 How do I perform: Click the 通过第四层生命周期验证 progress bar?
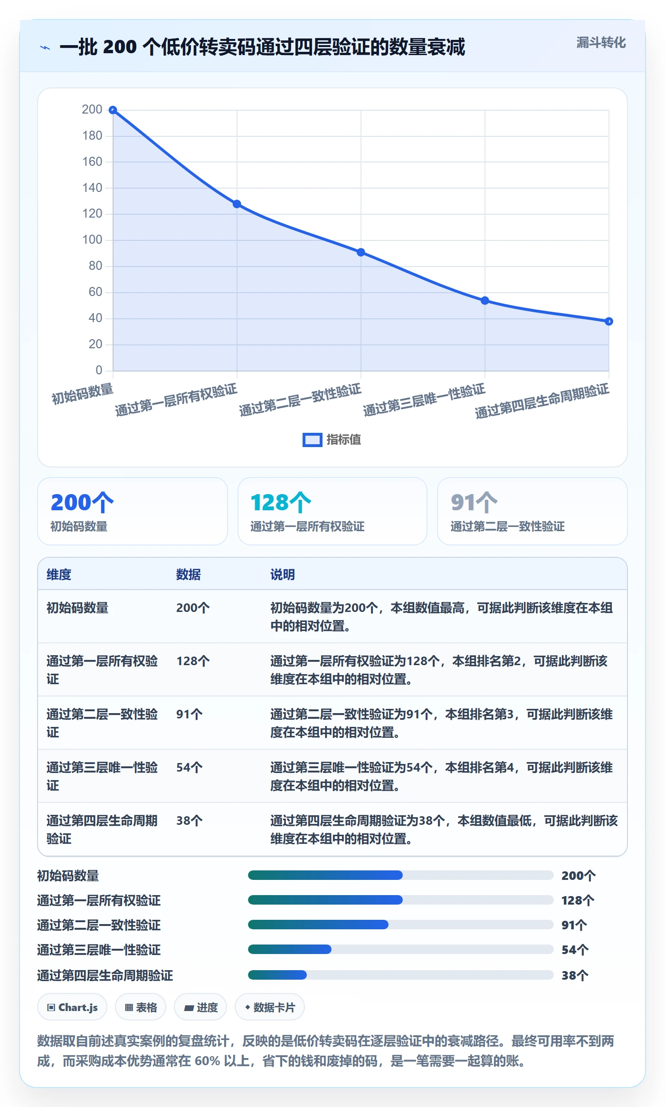coord(400,975)
